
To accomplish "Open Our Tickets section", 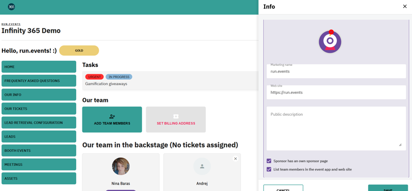I will 39,109.
